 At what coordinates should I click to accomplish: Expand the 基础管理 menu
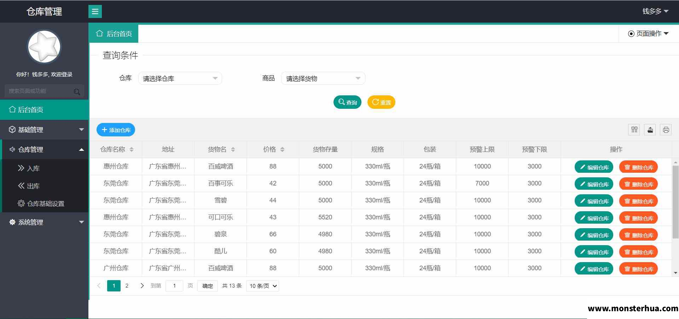[44, 130]
